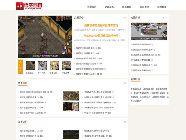Click the 悟空回首 site logo
186x140 pixels.
[29, 6]
